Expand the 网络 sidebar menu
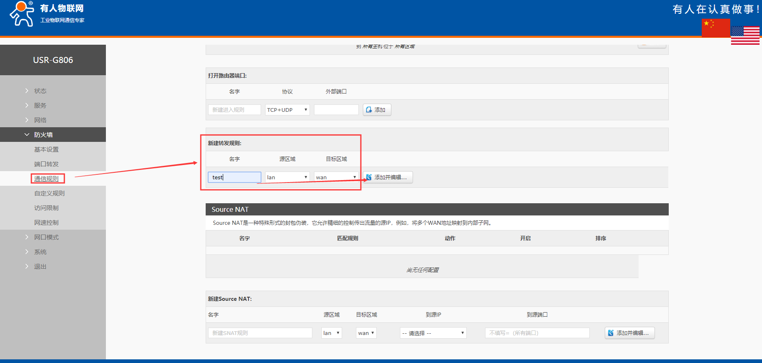 (40, 120)
